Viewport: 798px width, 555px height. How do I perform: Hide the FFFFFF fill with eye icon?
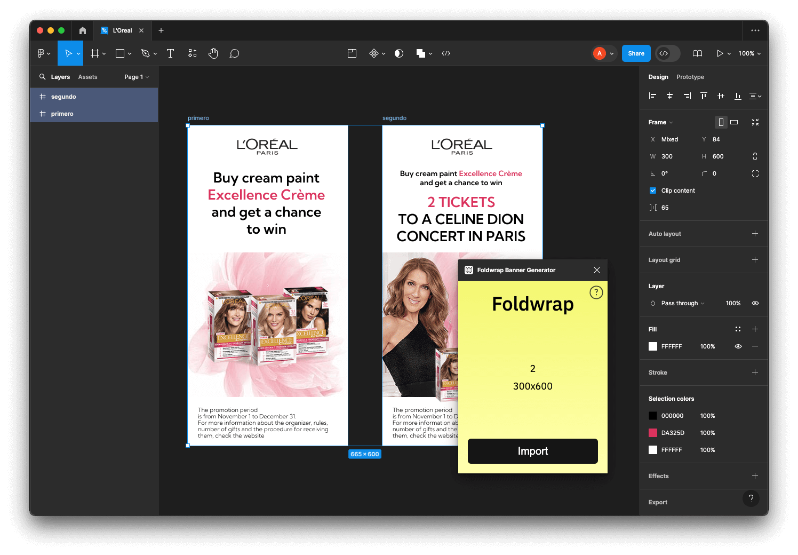pyautogui.click(x=738, y=346)
